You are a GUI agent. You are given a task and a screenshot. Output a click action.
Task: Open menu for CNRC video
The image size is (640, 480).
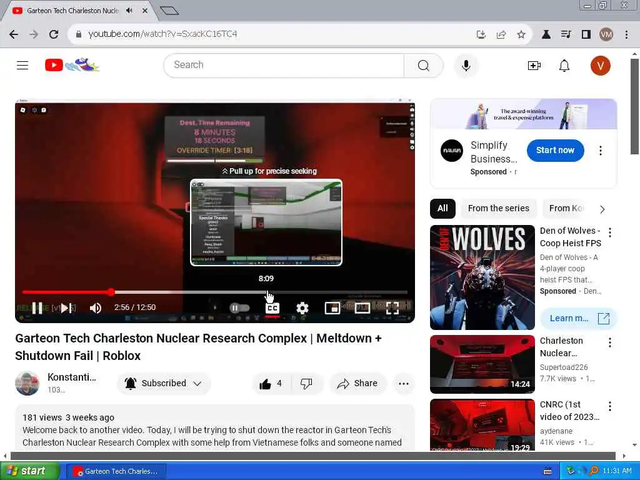610,406
